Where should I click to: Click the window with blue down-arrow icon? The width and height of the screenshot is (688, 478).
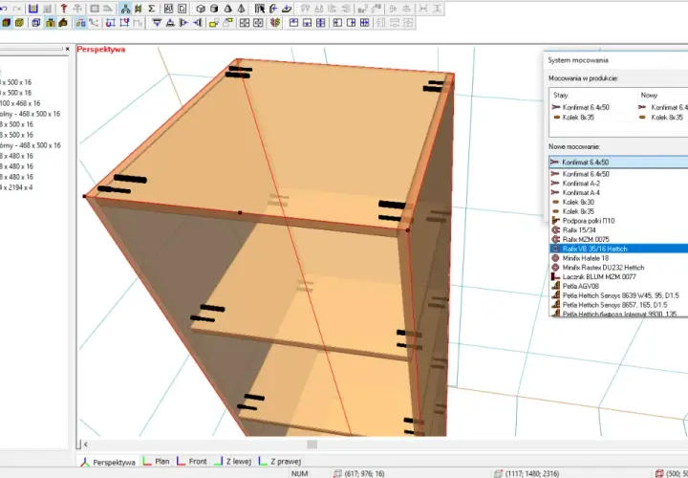[307, 23]
